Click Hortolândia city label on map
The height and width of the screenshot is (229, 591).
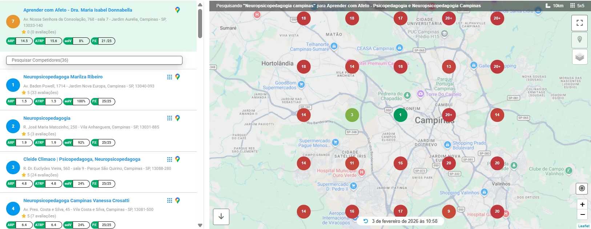277,63
